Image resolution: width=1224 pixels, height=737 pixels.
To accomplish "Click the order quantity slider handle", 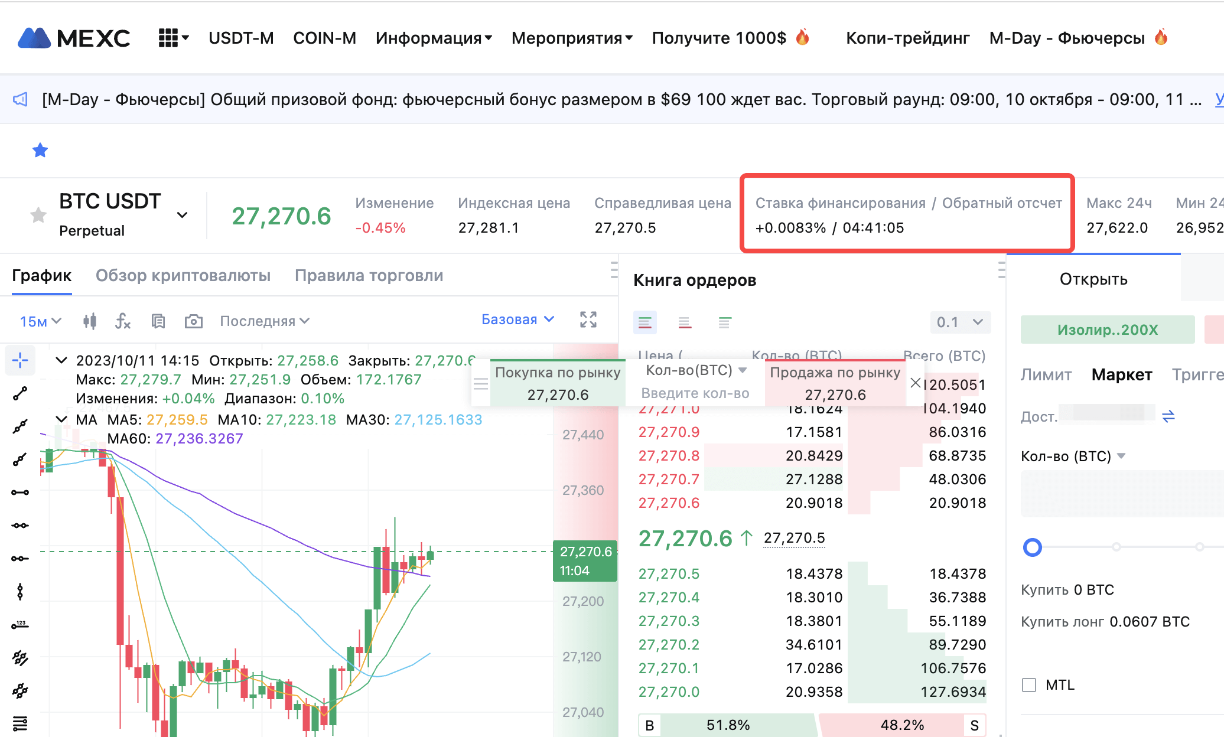I will tap(1032, 547).
